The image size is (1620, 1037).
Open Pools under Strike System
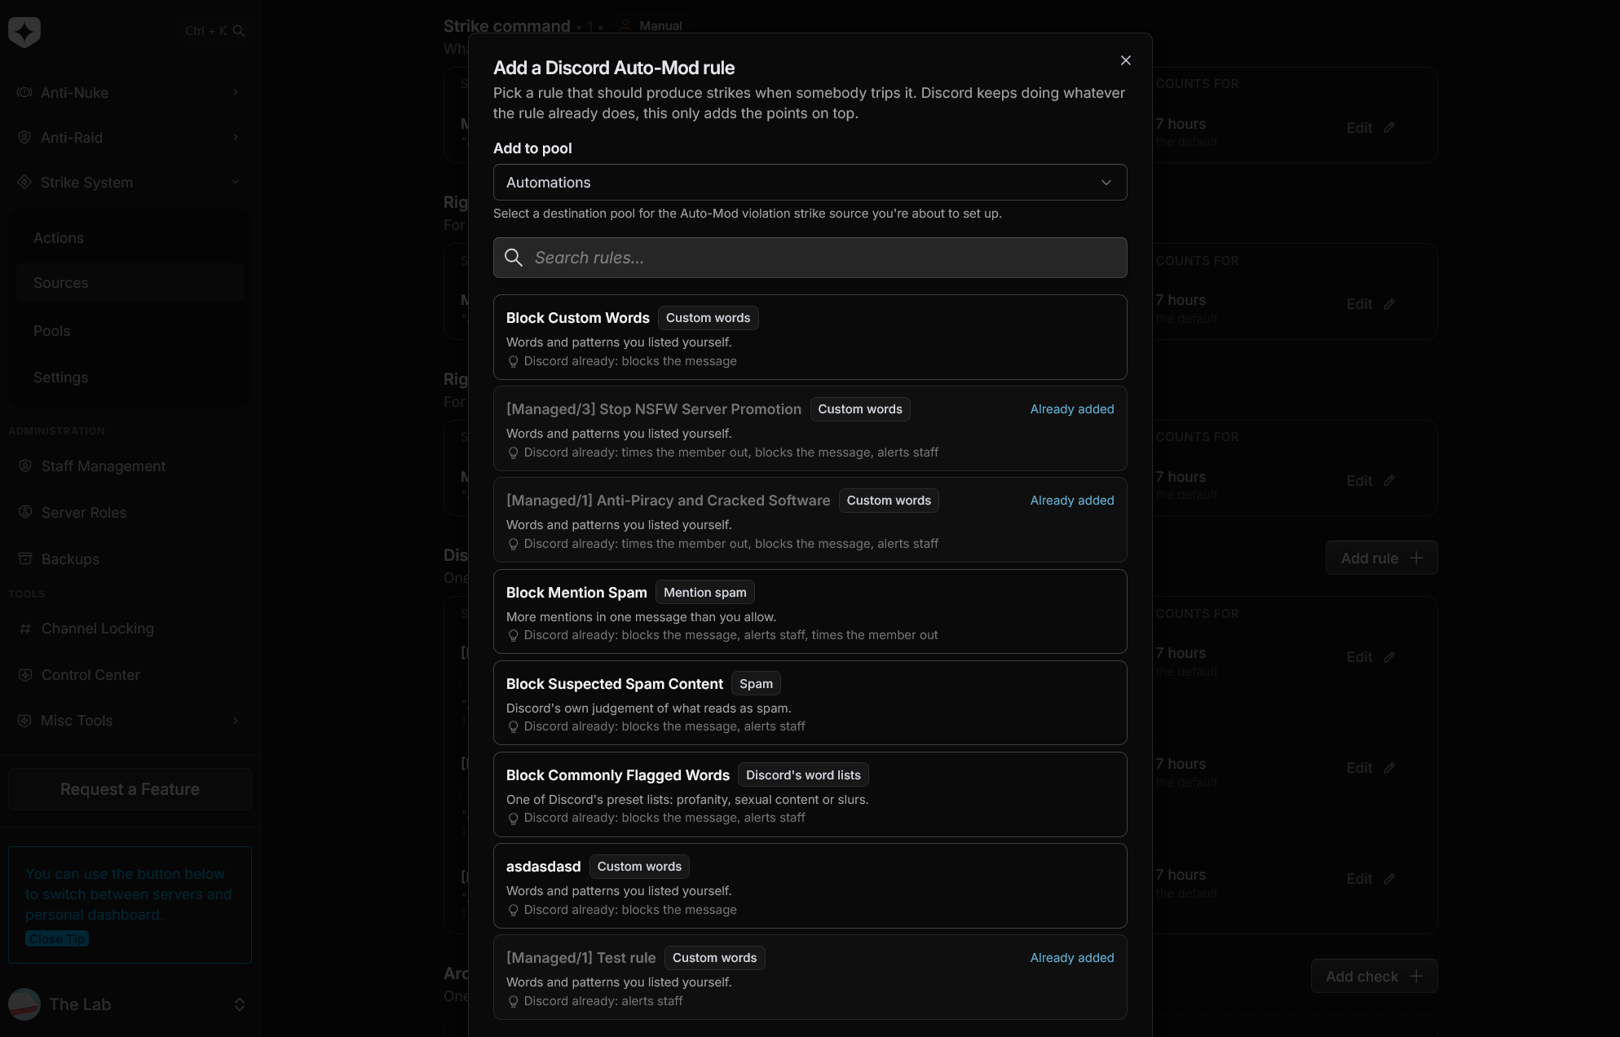130,331
